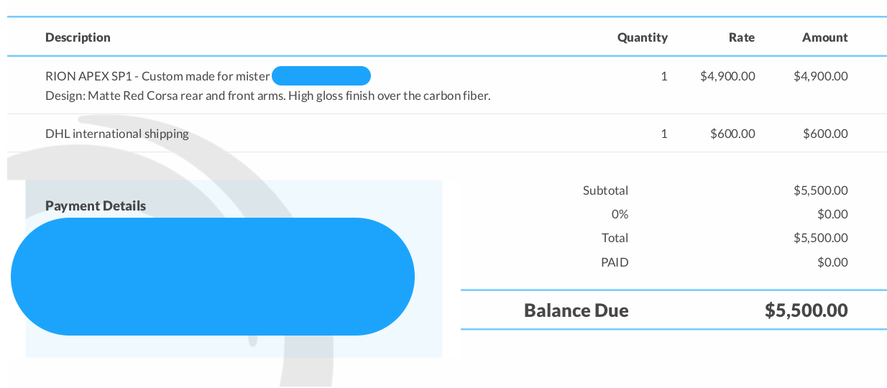Click the Amount column header
The image size is (887, 388).
coord(825,37)
